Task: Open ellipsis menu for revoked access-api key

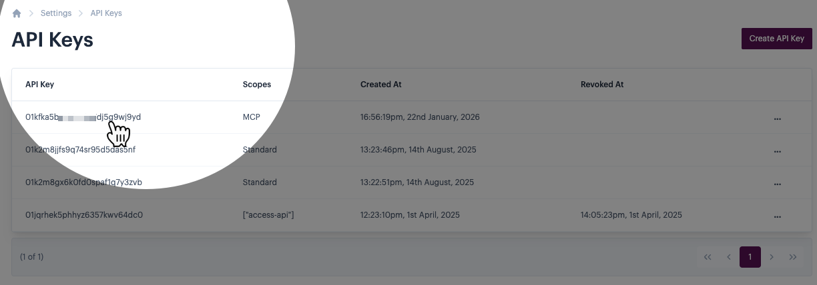Action: (777, 216)
